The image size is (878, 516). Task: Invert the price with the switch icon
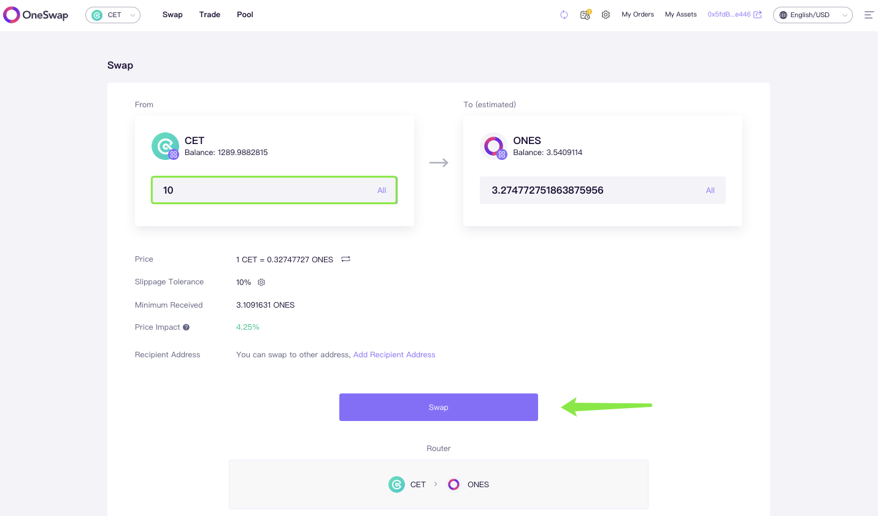[346, 259]
